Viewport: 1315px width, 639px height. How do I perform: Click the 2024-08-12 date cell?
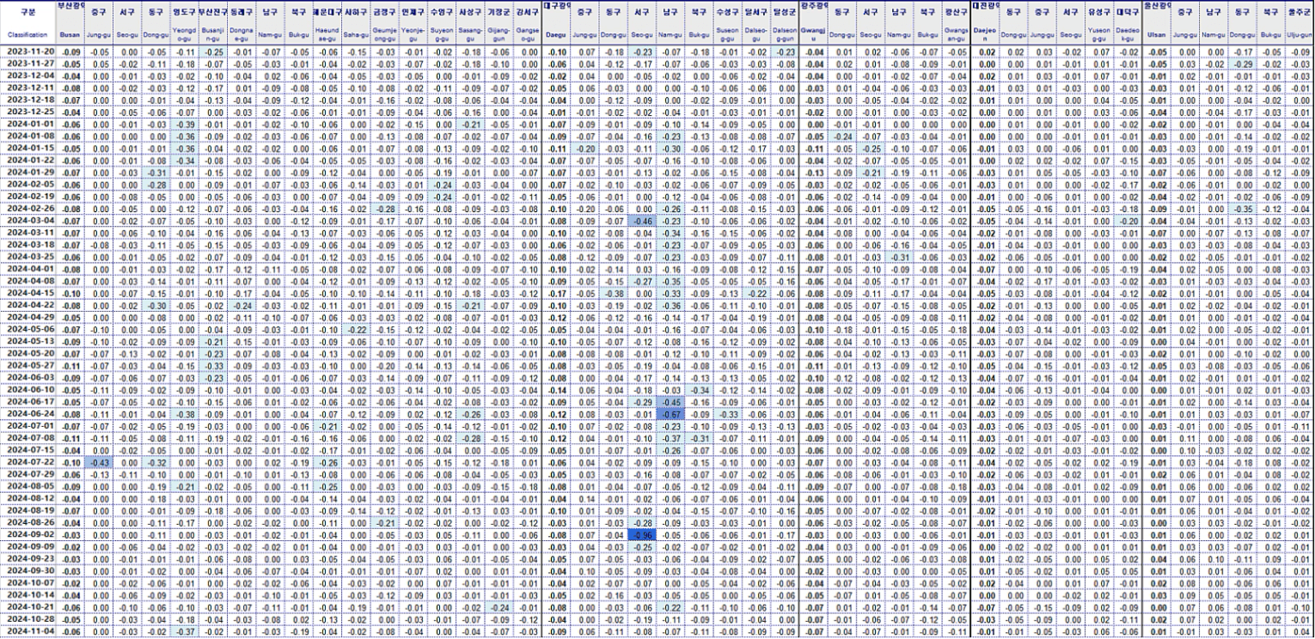point(28,498)
